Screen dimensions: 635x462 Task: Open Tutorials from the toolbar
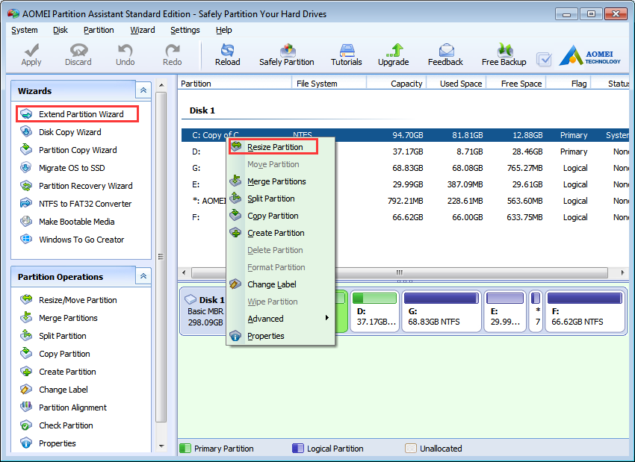[346, 54]
